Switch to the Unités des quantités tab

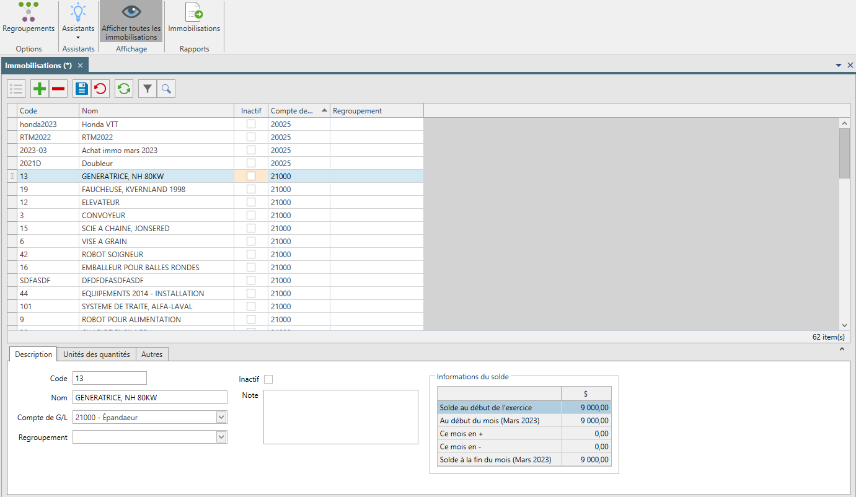click(97, 354)
